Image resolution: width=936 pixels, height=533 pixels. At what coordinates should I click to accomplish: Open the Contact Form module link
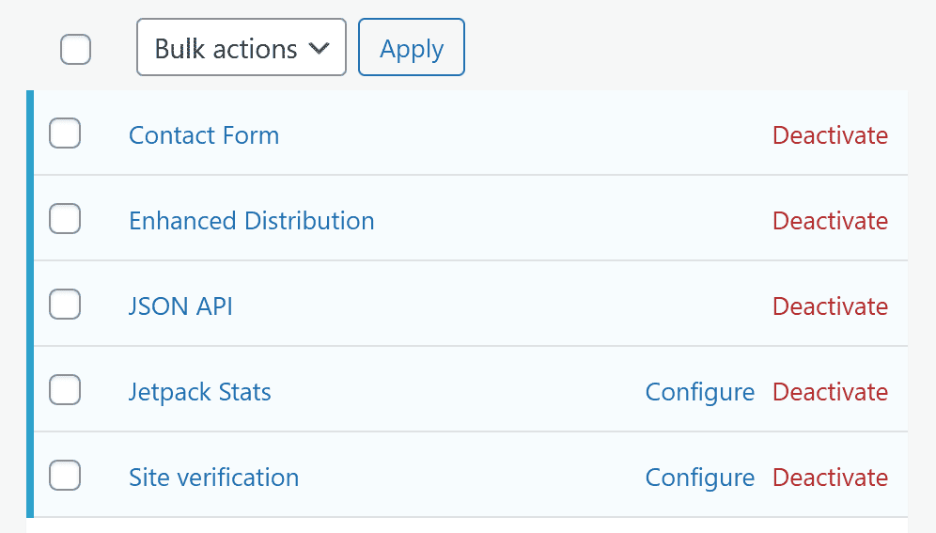204,135
